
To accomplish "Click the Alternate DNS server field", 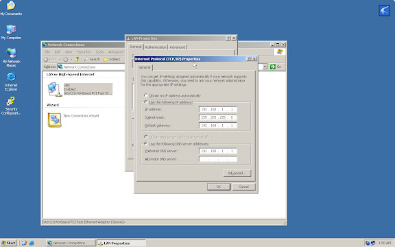I will [218, 159].
